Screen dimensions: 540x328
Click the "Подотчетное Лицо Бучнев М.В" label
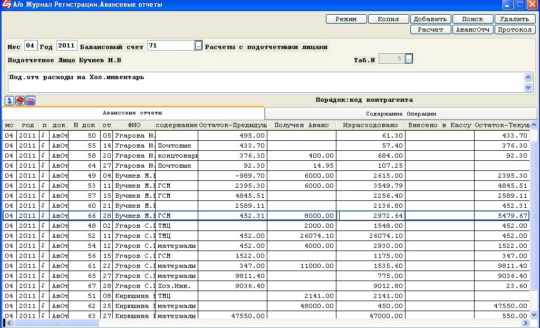64,60
